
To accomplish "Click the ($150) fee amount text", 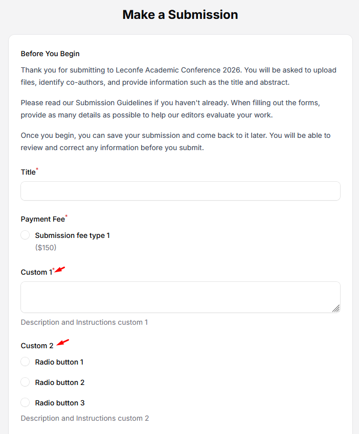I will 46,248.
